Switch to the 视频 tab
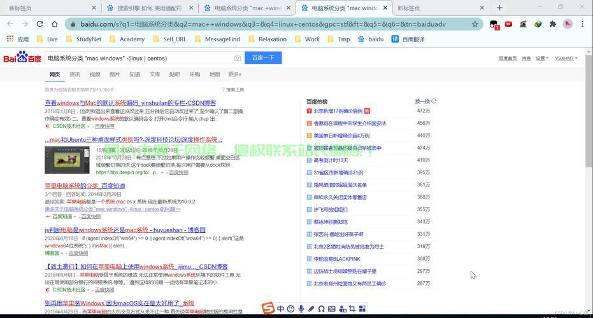593x318 pixels. [94, 74]
